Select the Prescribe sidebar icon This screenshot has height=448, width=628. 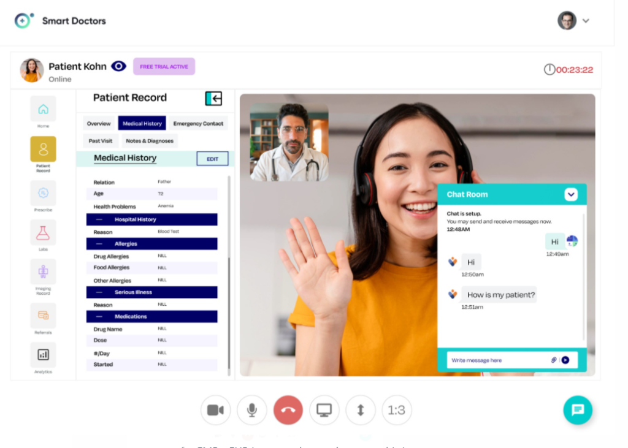[43, 193]
